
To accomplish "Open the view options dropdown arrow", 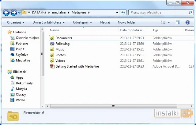I will point(169,22).
